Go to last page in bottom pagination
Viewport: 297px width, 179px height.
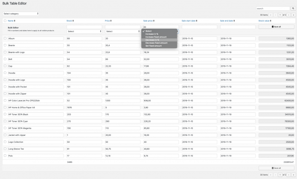(294, 175)
